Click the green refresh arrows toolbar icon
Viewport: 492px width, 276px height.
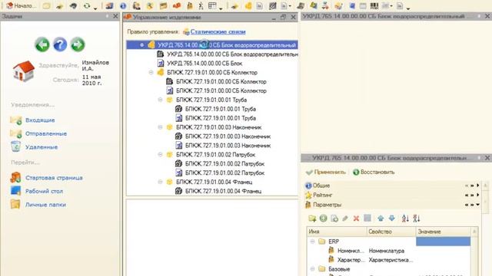(x=87, y=5)
